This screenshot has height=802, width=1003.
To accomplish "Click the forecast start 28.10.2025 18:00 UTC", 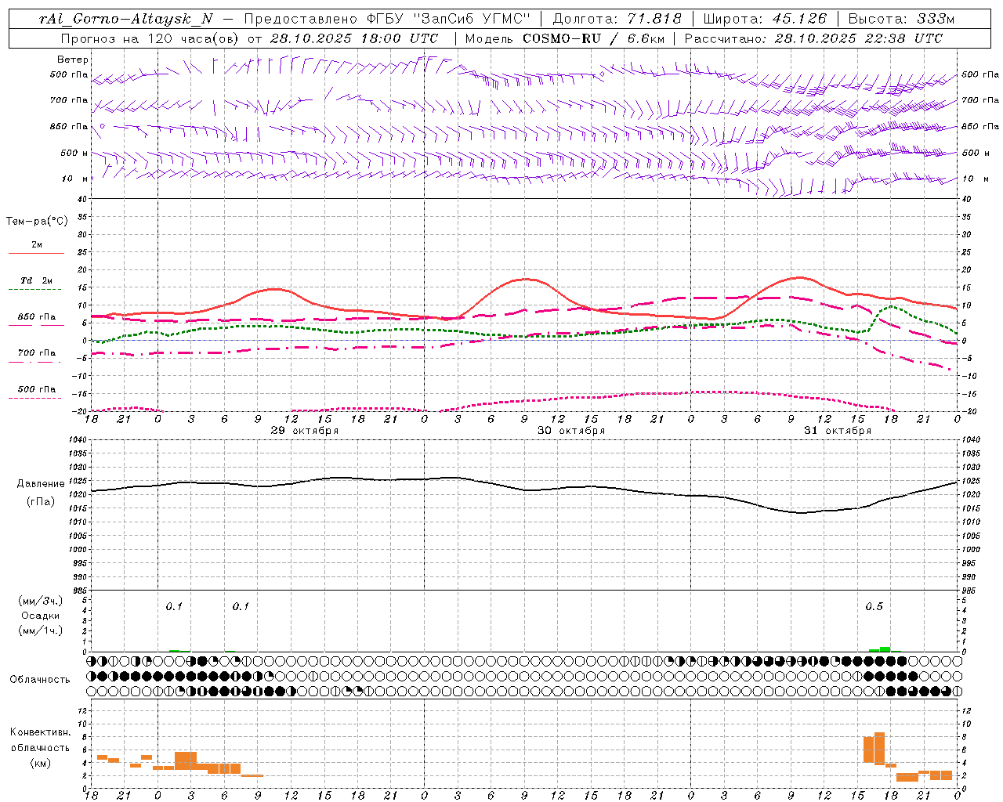I will click(x=353, y=38).
